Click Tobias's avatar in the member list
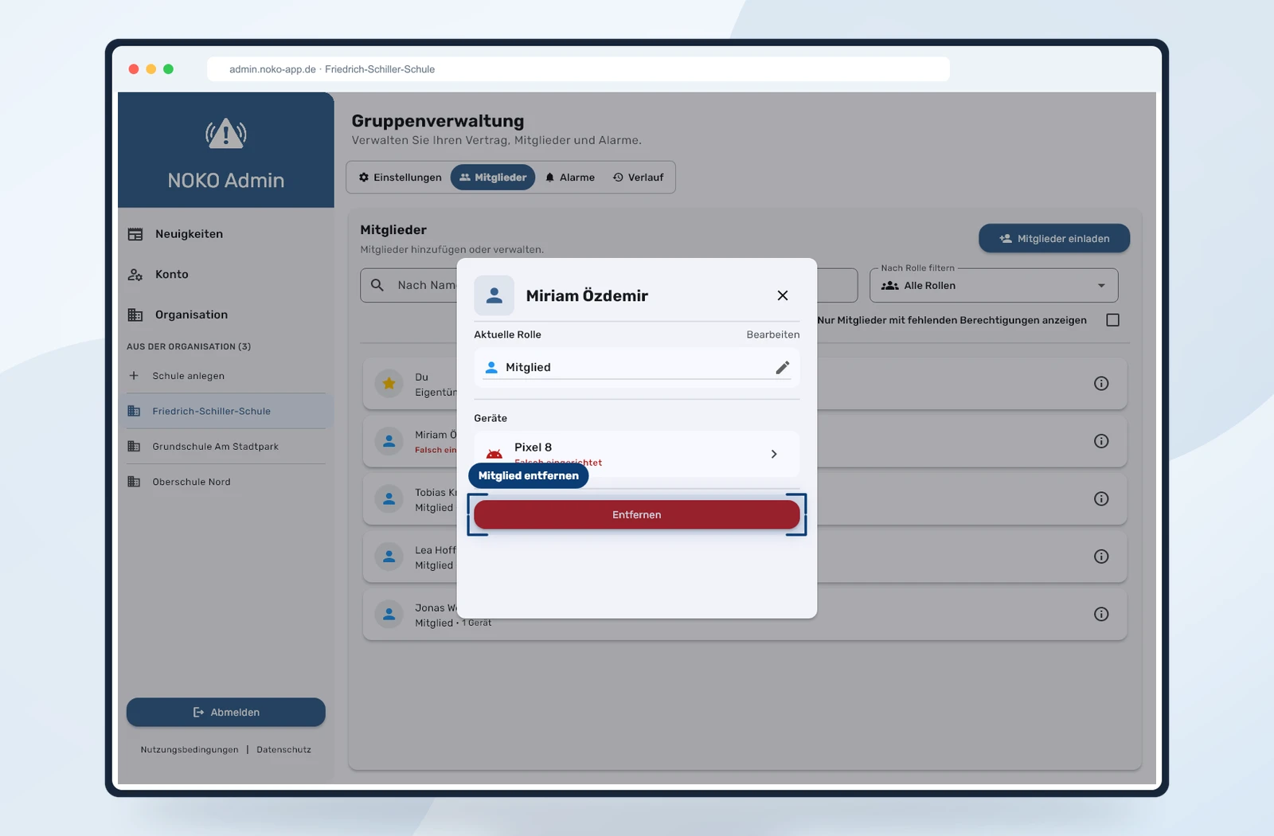This screenshot has height=836, width=1274. (389, 499)
